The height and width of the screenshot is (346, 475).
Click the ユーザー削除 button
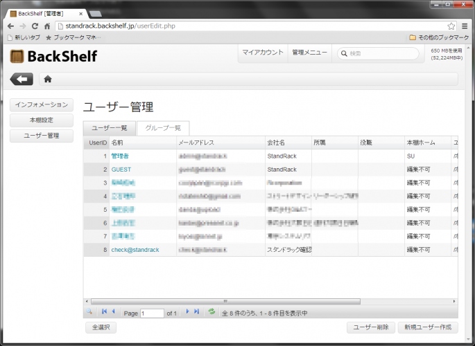click(x=371, y=327)
